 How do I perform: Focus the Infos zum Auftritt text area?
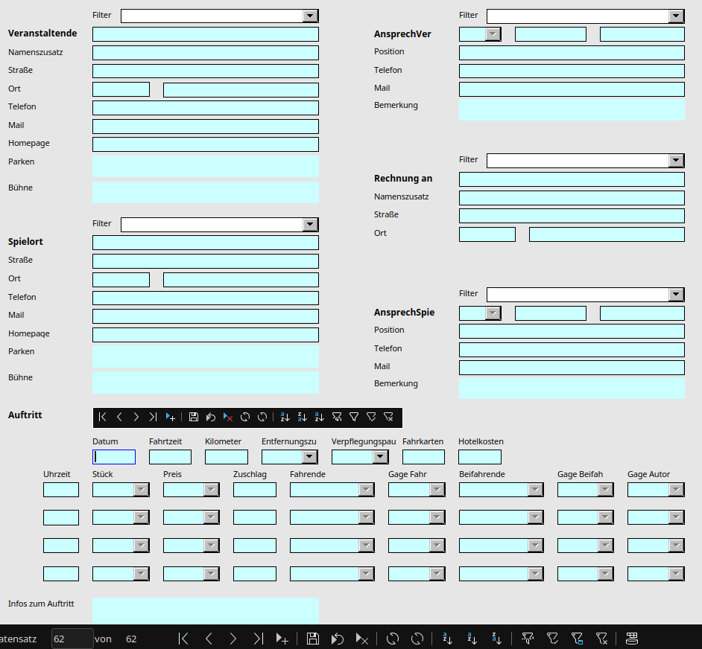pyautogui.click(x=205, y=610)
